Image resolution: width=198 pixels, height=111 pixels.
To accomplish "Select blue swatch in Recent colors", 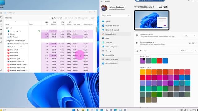I will click(x=165, y=61).
